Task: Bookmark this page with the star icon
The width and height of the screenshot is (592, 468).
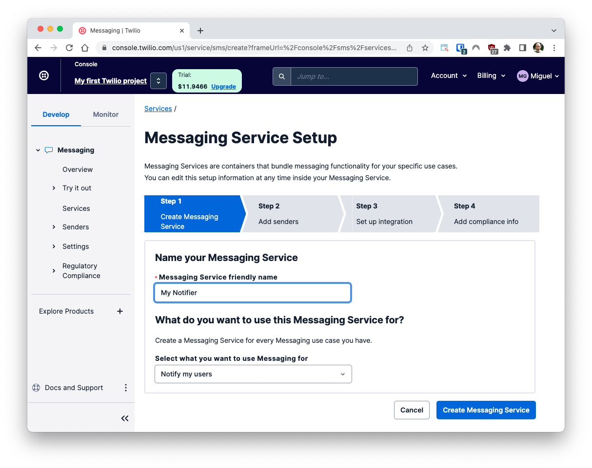Action: (x=425, y=48)
